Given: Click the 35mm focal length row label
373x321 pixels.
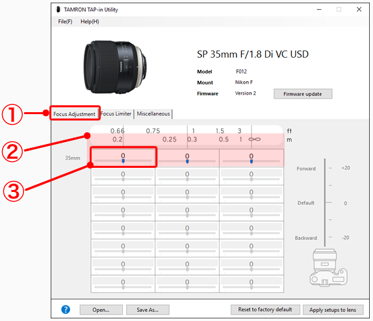Looking at the screenshot, I should 73,158.
